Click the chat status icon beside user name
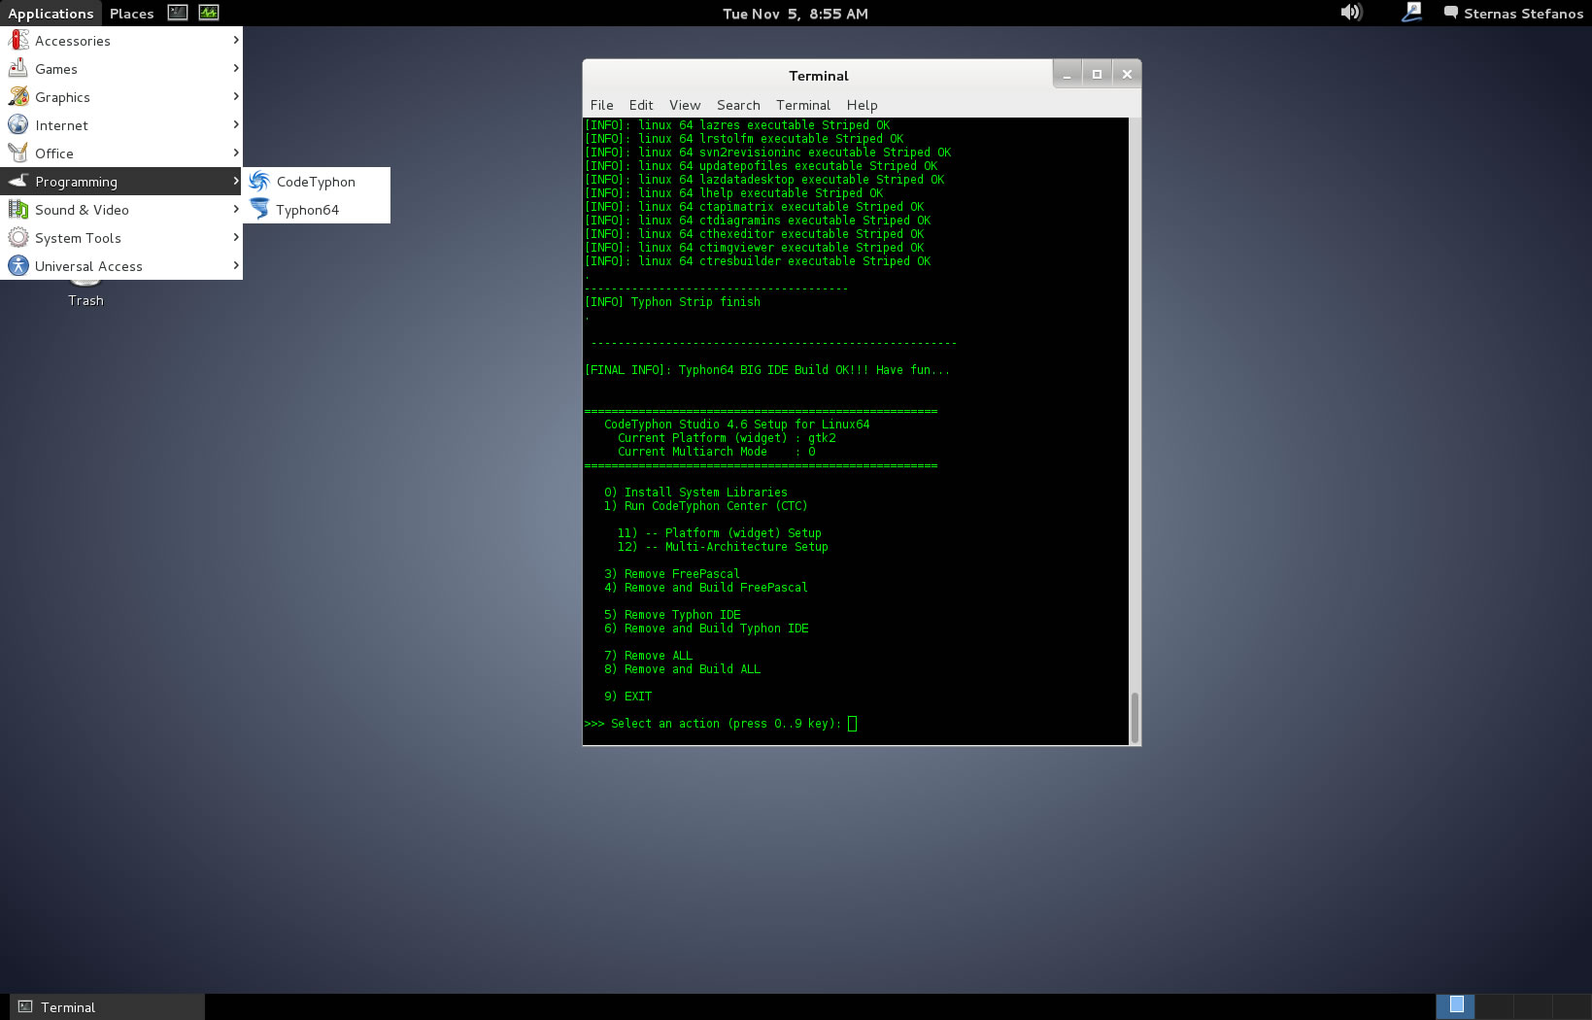Image resolution: width=1592 pixels, height=1020 pixels. tap(1451, 13)
